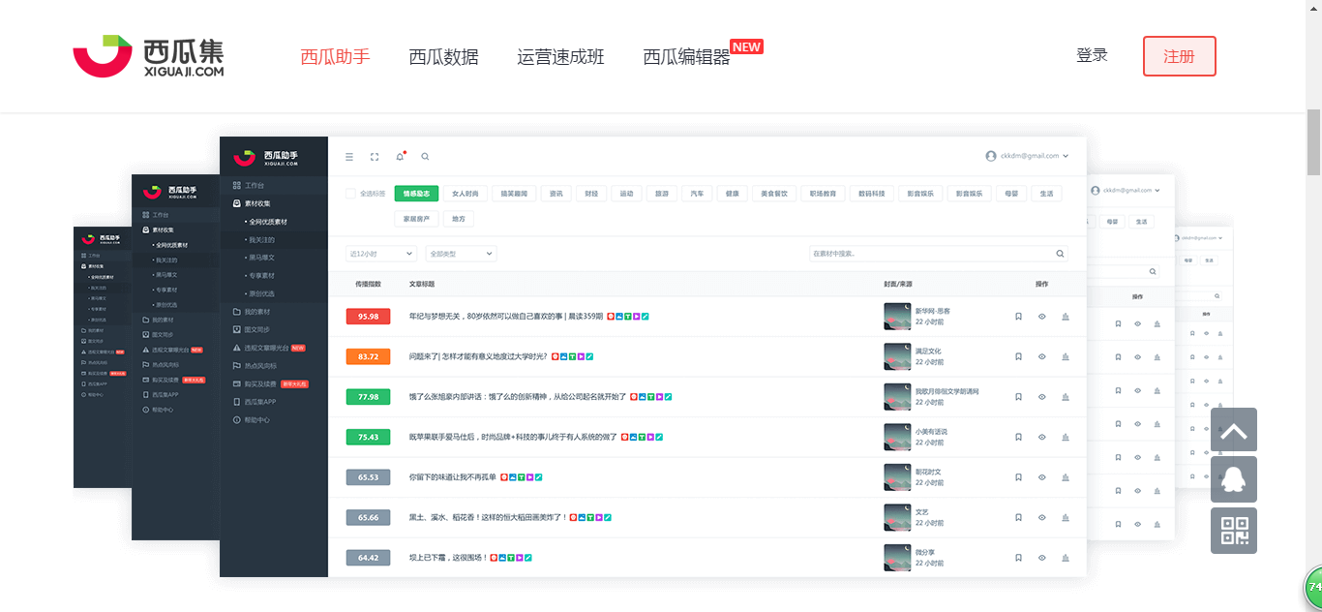The image size is (1322, 612).
Task: Toggle the 情感励志 tag filter
Action: pyautogui.click(x=417, y=194)
